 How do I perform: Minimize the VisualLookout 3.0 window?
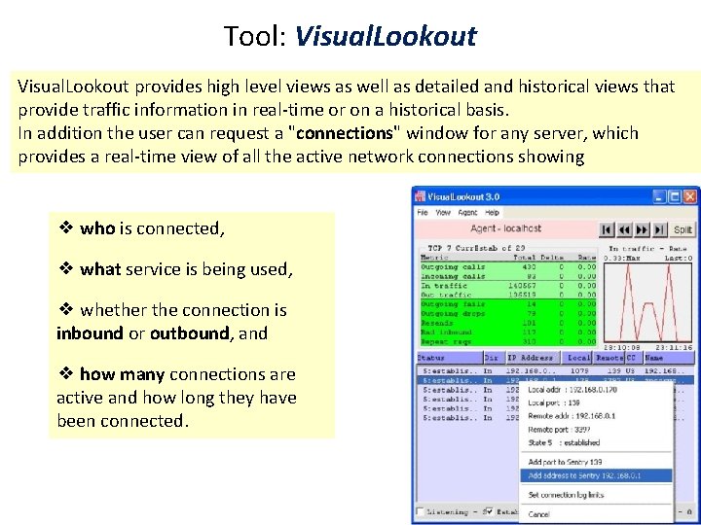tap(658, 196)
